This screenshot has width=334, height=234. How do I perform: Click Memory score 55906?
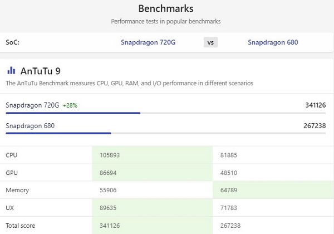(108, 190)
